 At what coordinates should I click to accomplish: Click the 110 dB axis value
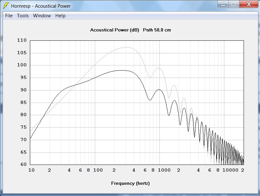pyautogui.click(x=22, y=40)
